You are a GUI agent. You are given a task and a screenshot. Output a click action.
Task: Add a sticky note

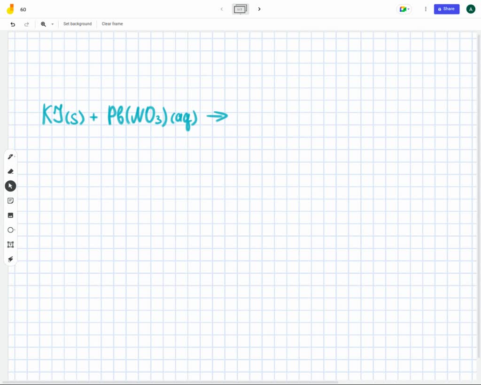click(10, 200)
